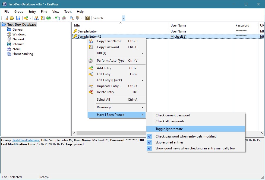Click the Find magnifier toolbar icon
Viewport: 265px width, 180px height.
click(72, 18)
